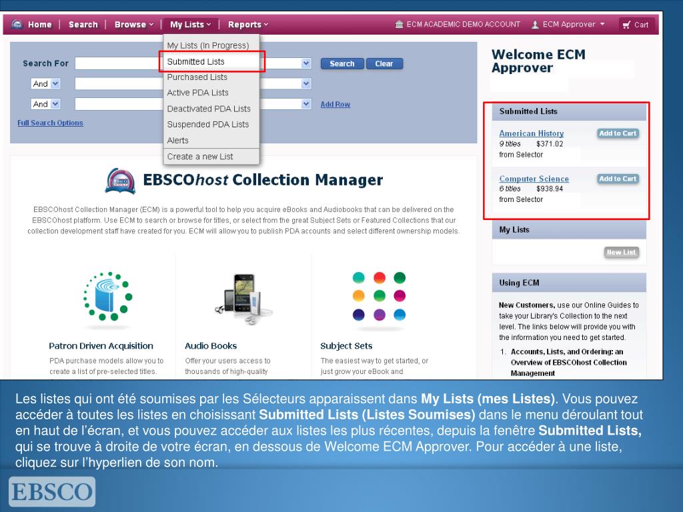Expand the My Lists menu
683x512 pixels.
190,25
